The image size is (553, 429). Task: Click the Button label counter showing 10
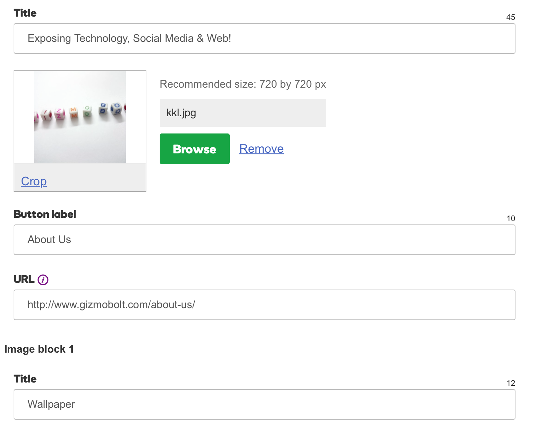(x=511, y=218)
